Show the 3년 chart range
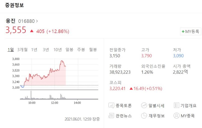The image size is (202, 128). click(x=46, y=50)
